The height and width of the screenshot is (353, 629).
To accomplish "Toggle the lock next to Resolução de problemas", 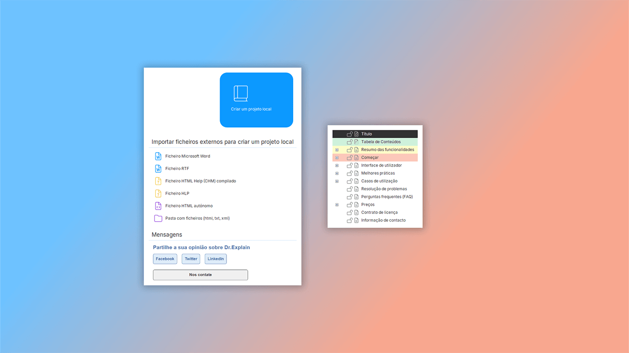I will pyautogui.click(x=349, y=189).
